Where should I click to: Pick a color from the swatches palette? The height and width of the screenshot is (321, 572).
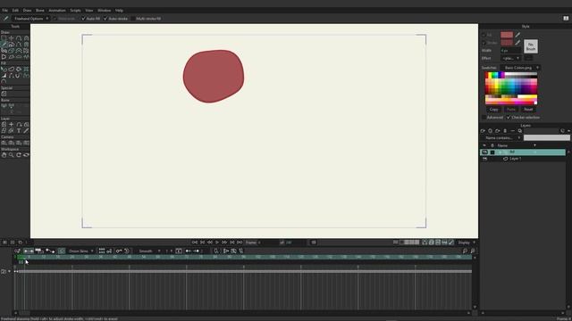511,88
